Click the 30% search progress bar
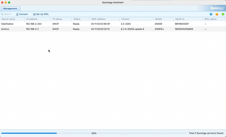The height and width of the screenshot is (137, 226). click(x=94, y=133)
